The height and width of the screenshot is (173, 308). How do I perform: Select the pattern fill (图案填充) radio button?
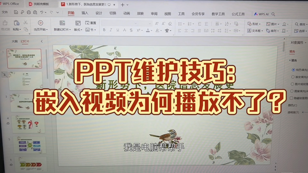292,91
